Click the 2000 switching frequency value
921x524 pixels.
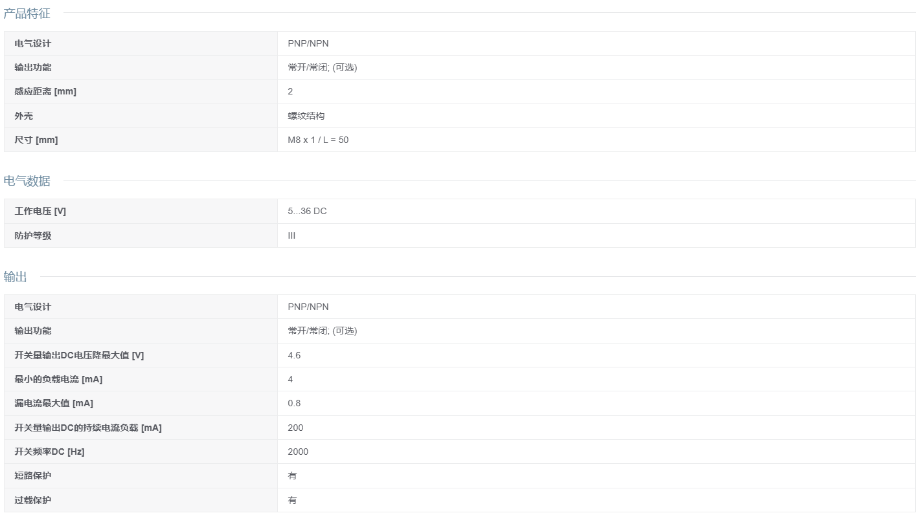pos(298,452)
